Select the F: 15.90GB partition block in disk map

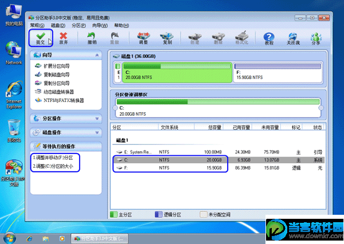[277, 73]
